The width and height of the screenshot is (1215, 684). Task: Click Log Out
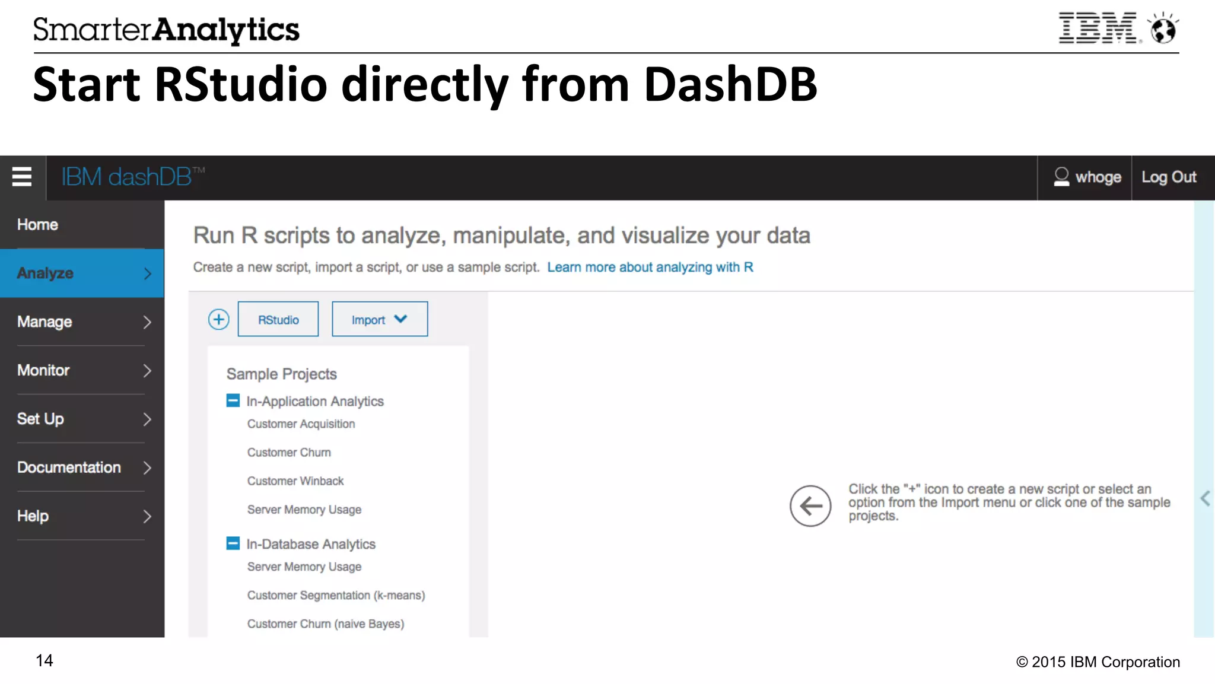[1169, 177]
